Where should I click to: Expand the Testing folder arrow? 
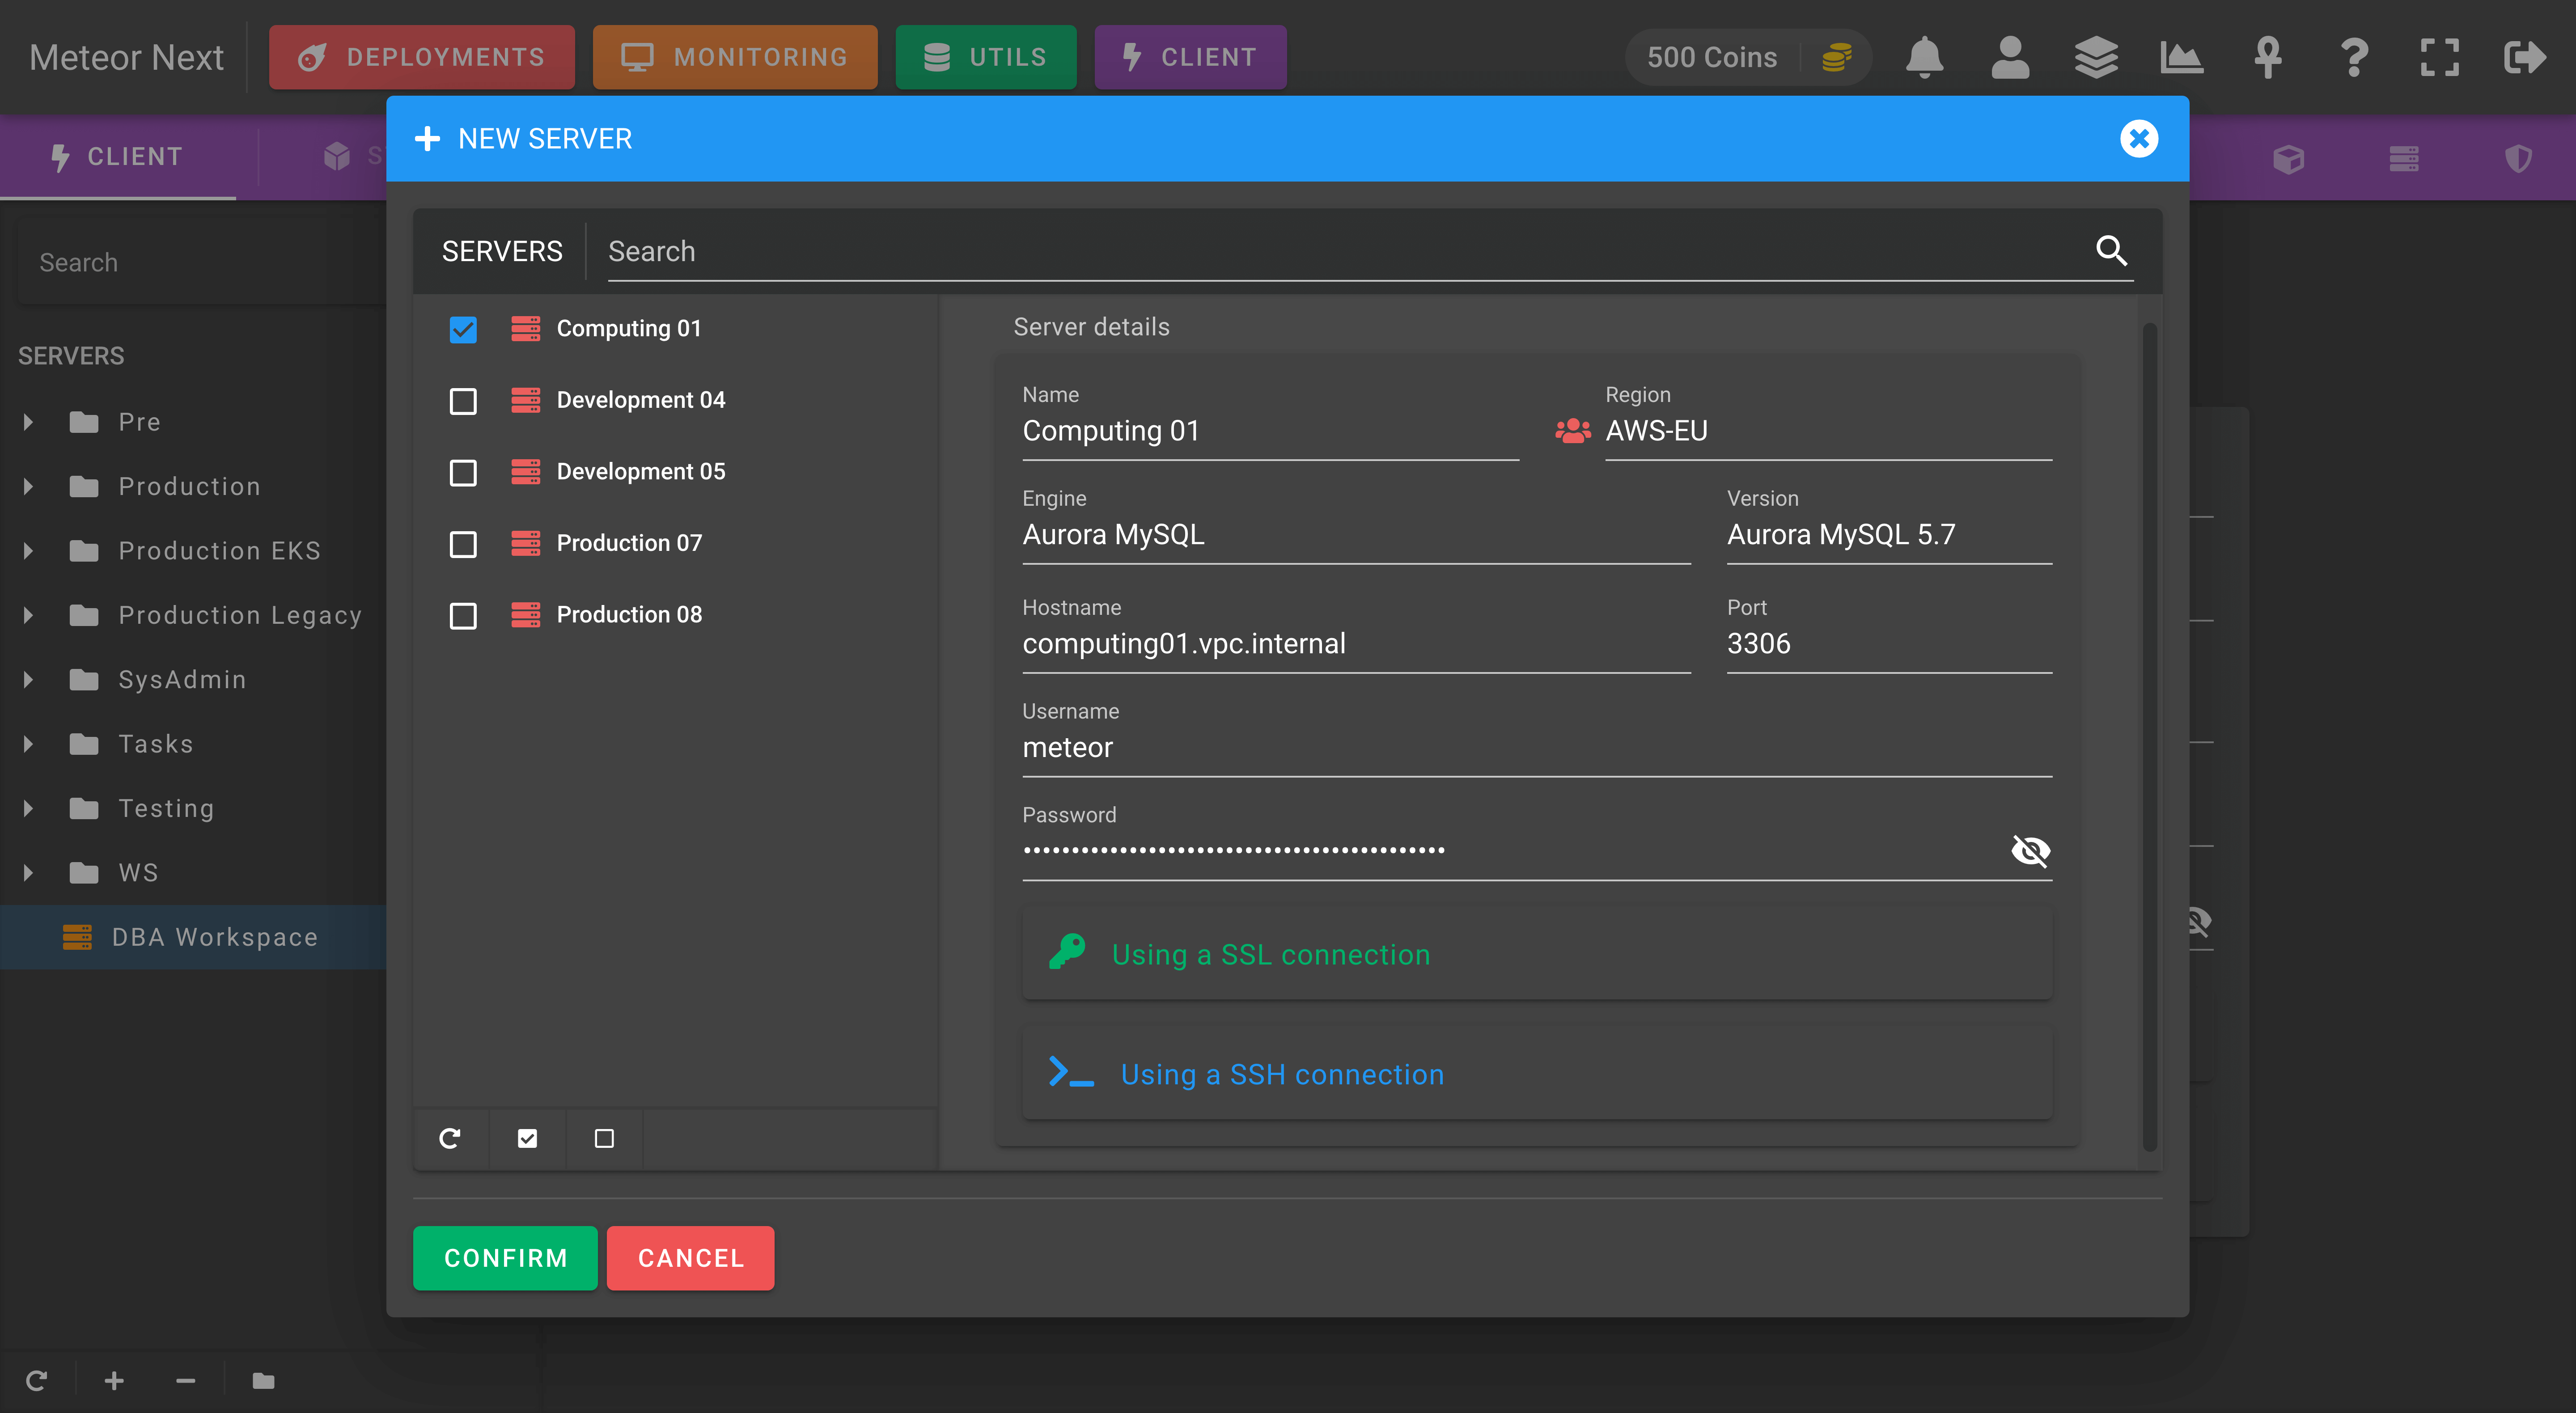29,808
